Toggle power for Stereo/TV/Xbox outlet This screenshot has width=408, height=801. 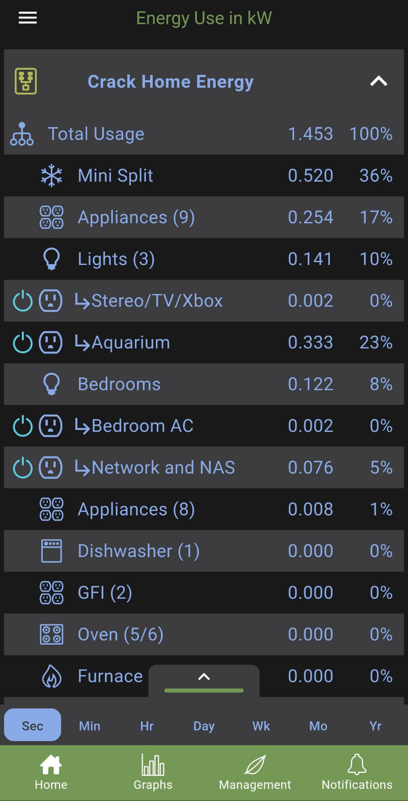click(x=23, y=301)
